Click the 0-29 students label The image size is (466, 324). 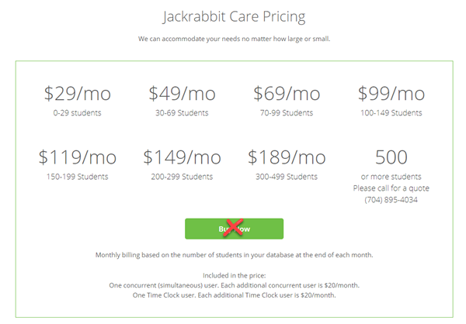pos(77,112)
